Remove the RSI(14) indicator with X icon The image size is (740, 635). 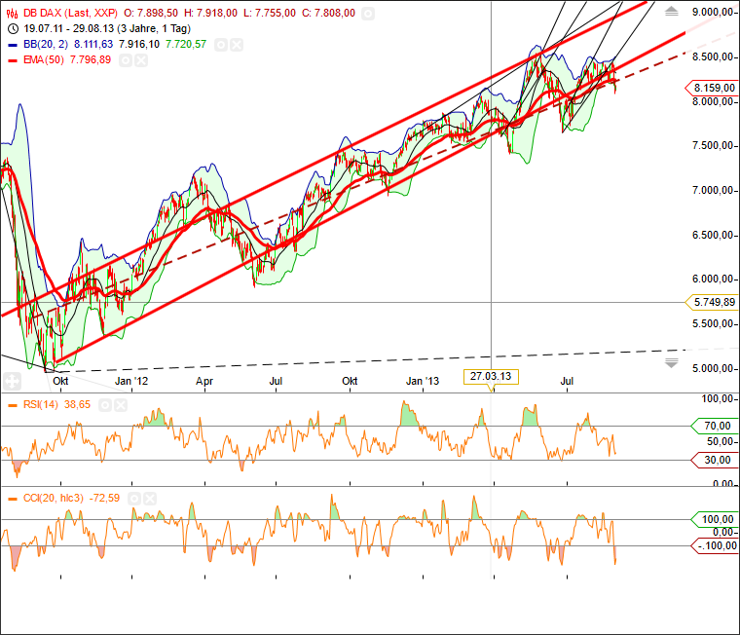click(121, 405)
